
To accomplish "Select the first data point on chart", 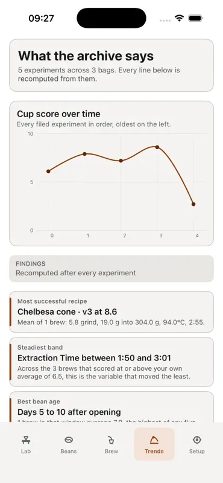I will (48, 171).
